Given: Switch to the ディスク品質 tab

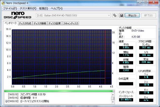Looking at the screenshot, I should [x=54, y=23].
